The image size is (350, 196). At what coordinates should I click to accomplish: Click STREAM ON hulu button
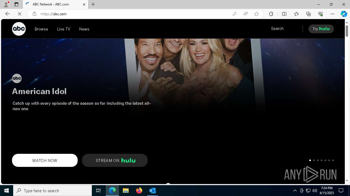coord(115,160)
